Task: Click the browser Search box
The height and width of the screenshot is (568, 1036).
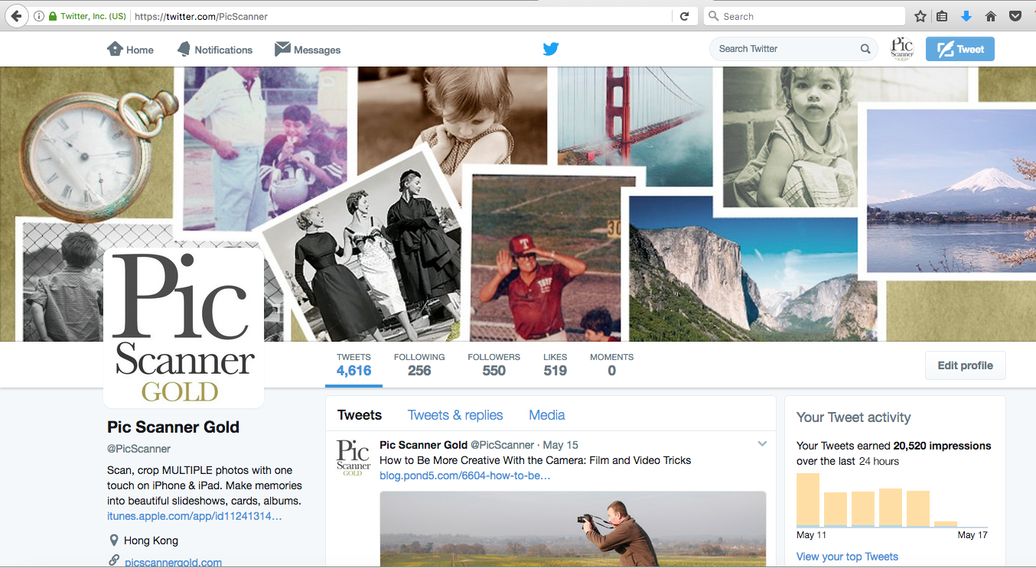Action: [804, 16]
